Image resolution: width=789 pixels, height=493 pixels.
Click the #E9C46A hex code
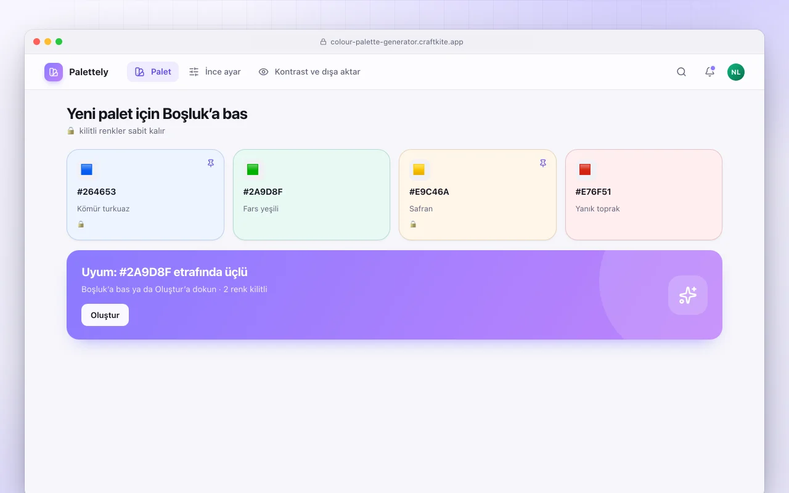429,192
